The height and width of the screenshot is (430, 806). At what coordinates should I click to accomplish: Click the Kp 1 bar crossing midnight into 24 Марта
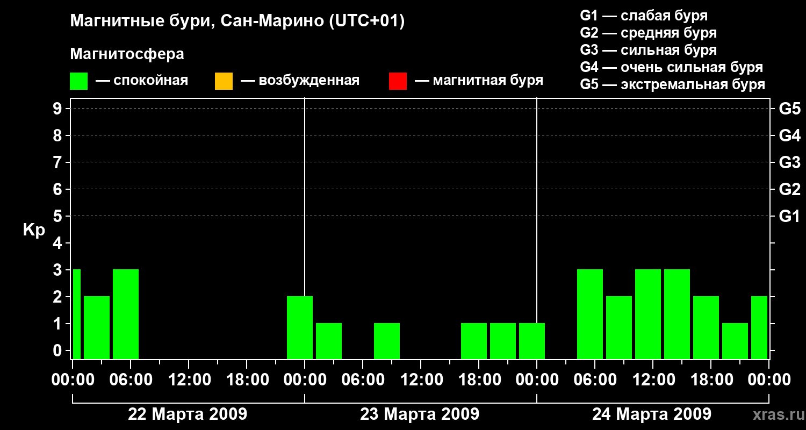[532, 341]
